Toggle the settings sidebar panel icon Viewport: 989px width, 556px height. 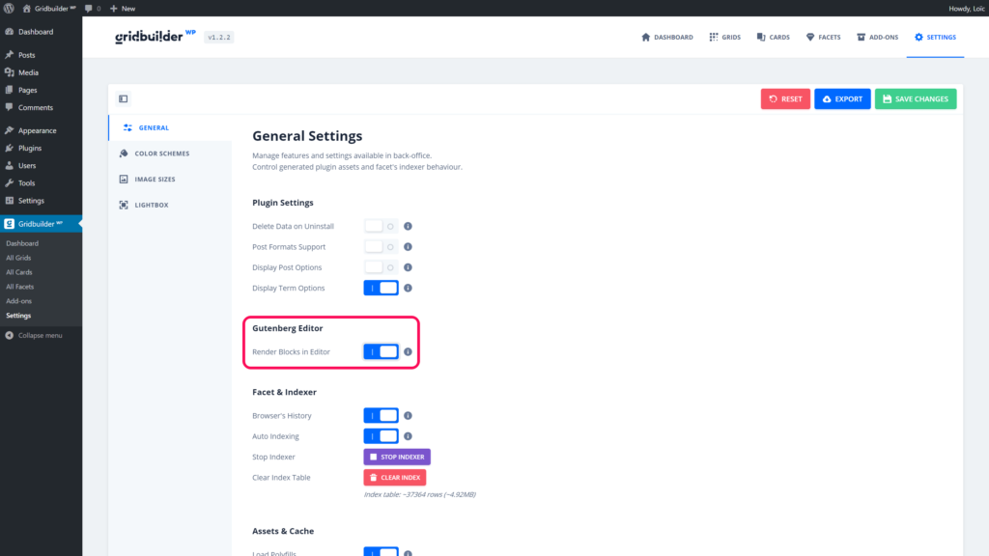(124, 99)
